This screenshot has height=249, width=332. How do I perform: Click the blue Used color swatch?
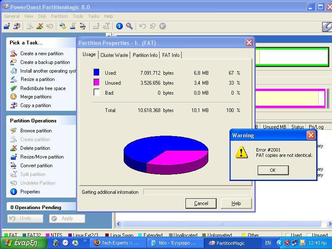(97, 72)
